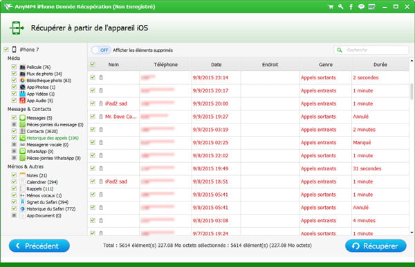This screenshot has height=267, width=415.
Task: Click the chat feedback bubble icon
Action: pos(361,7)
